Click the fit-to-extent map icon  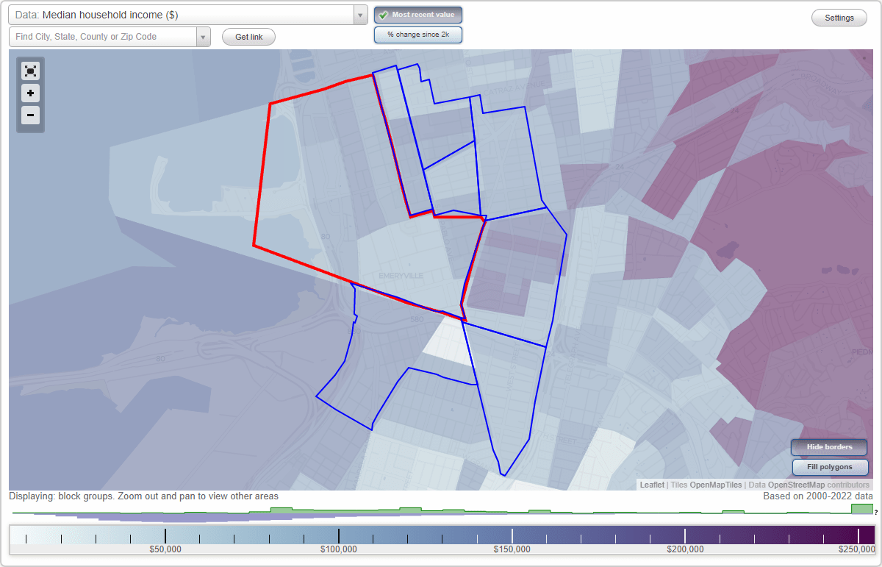click(x=30, y=71)
